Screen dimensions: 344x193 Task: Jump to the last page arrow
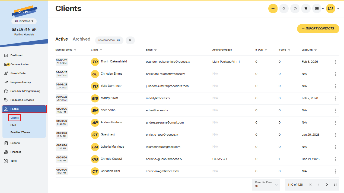click(335, 185)
